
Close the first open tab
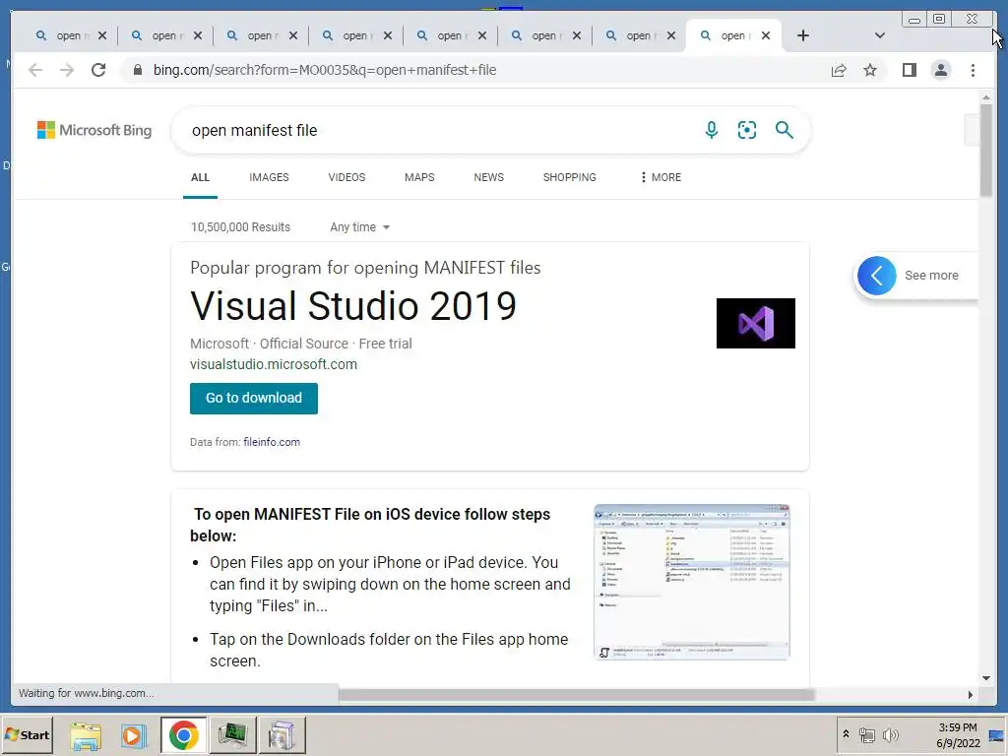pos(102,35)
